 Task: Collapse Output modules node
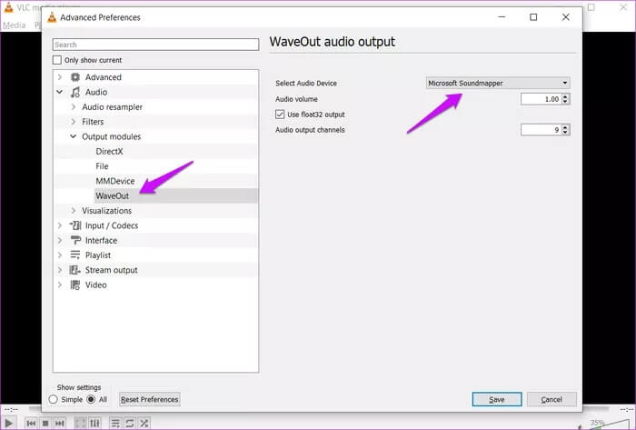tap(74, 136)
